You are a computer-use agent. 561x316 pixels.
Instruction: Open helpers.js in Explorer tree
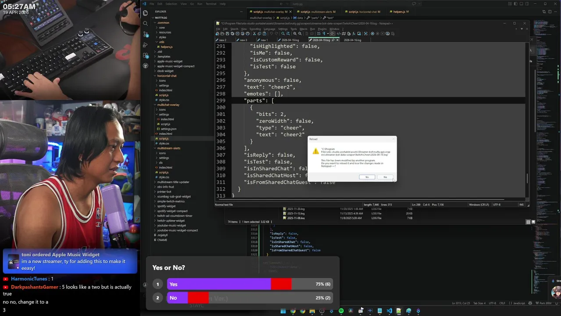click(x=167, y=47)
